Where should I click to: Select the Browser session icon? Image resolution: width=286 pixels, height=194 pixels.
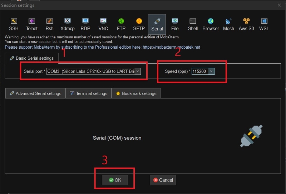click(211, 24)
